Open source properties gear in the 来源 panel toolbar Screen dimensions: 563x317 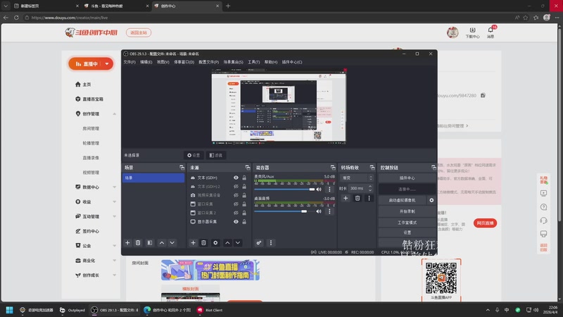(215, 243)
